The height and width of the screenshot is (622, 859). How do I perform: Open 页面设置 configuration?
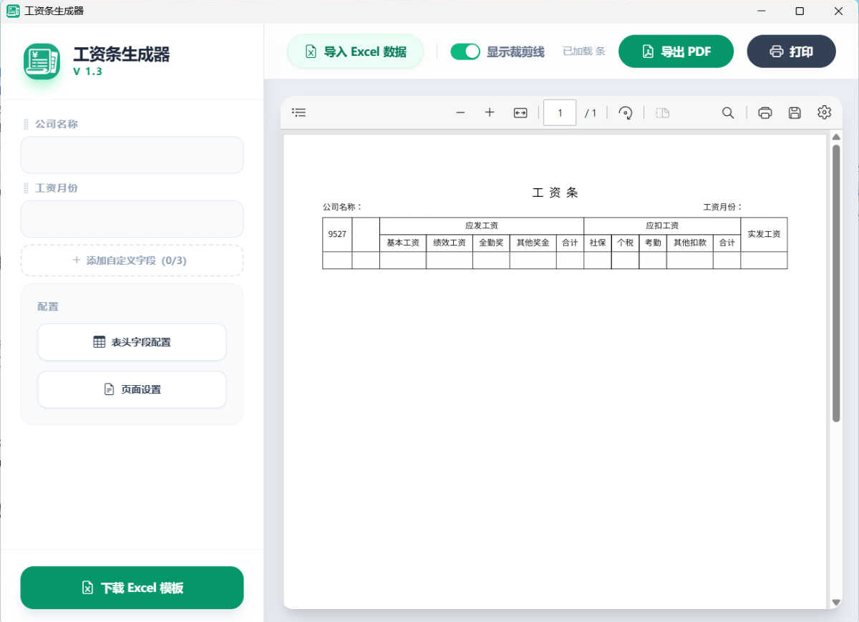pyautogui.click(x=132, y=389)
